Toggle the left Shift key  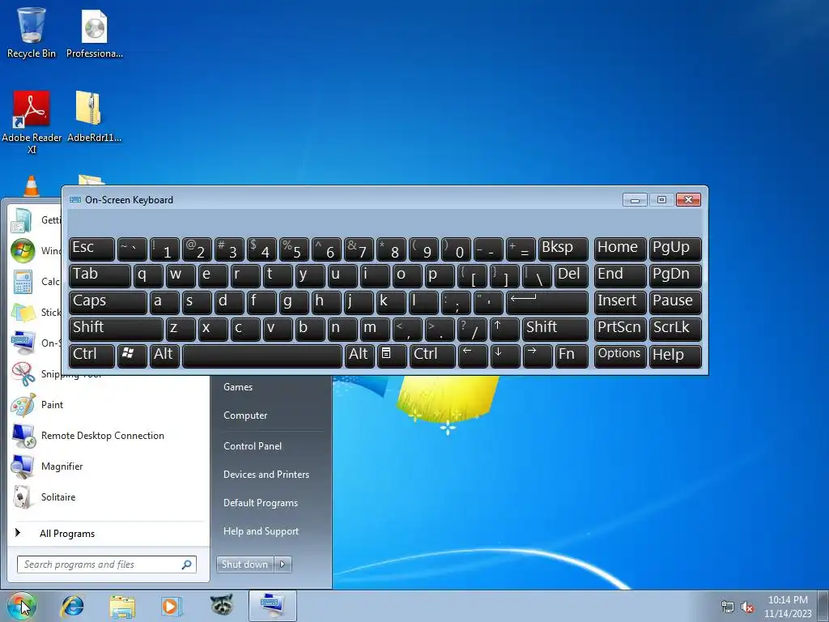click(116, 329)
